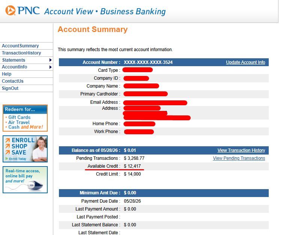Click the credit limit value $ 14,000

[x=132, y=174]
